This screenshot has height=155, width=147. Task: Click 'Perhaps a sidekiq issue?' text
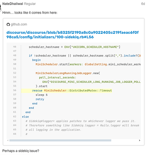click(21, 151)
